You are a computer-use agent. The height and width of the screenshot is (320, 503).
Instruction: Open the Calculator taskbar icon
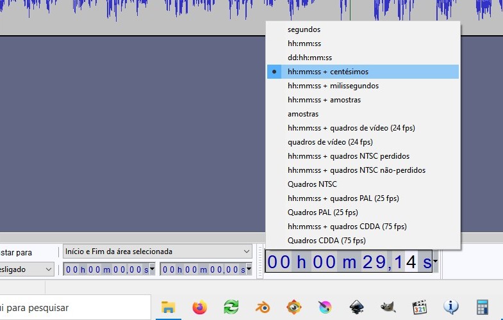coord(482,308)
